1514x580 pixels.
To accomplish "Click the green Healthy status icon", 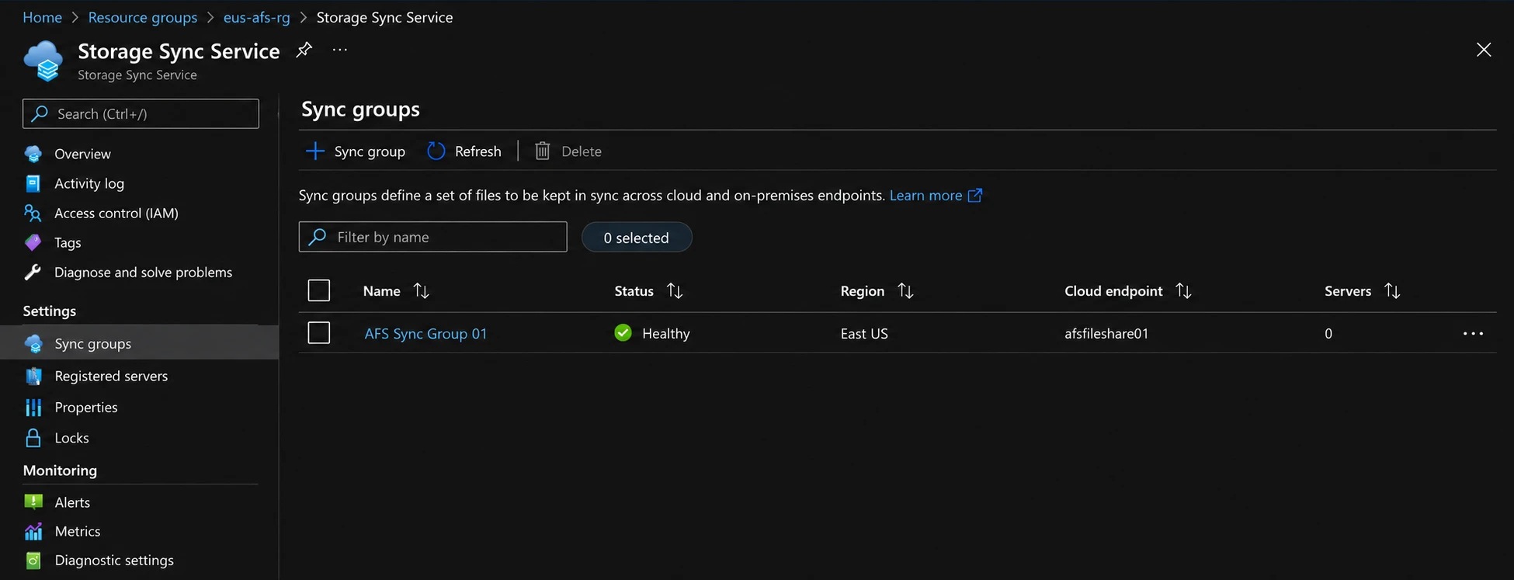I will pyautogui.click(x=623, y=333).
